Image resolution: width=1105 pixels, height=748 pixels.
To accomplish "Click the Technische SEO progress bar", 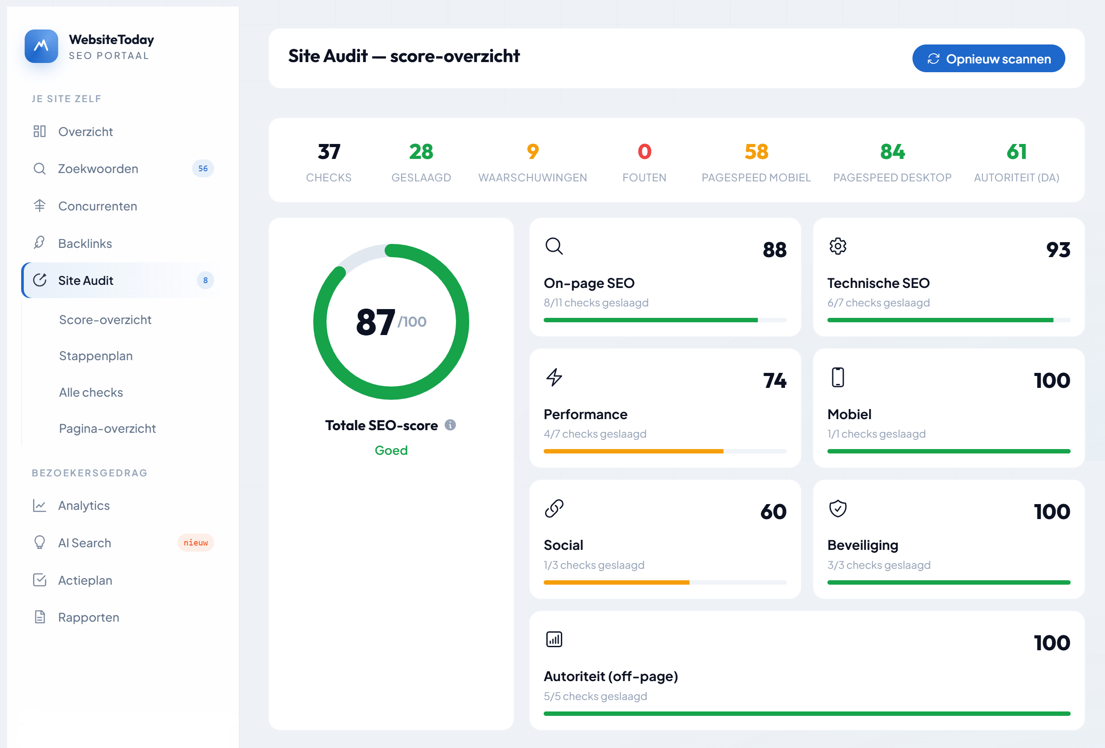I will 949,321.
